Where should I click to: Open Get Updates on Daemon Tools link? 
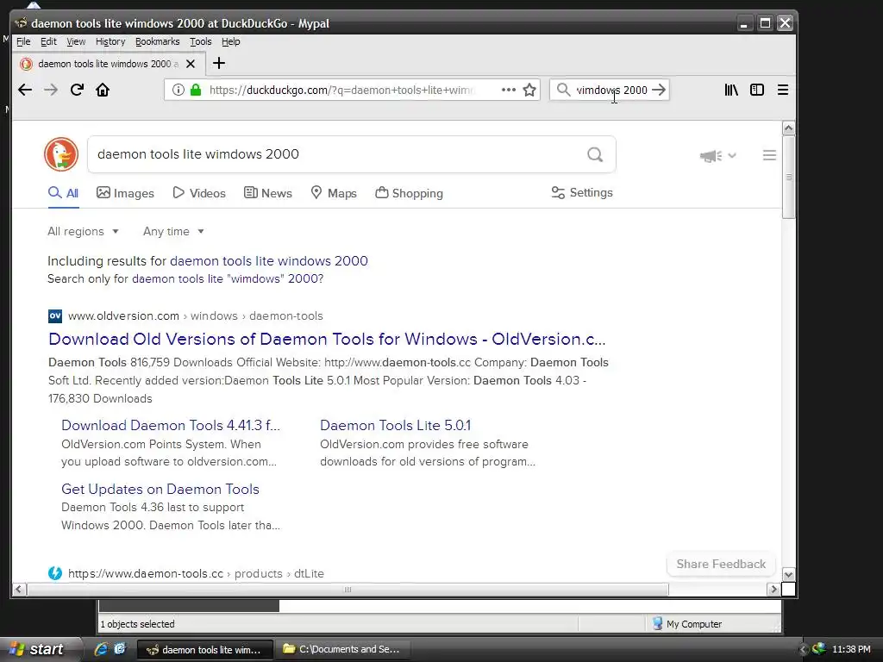(160, 489)
